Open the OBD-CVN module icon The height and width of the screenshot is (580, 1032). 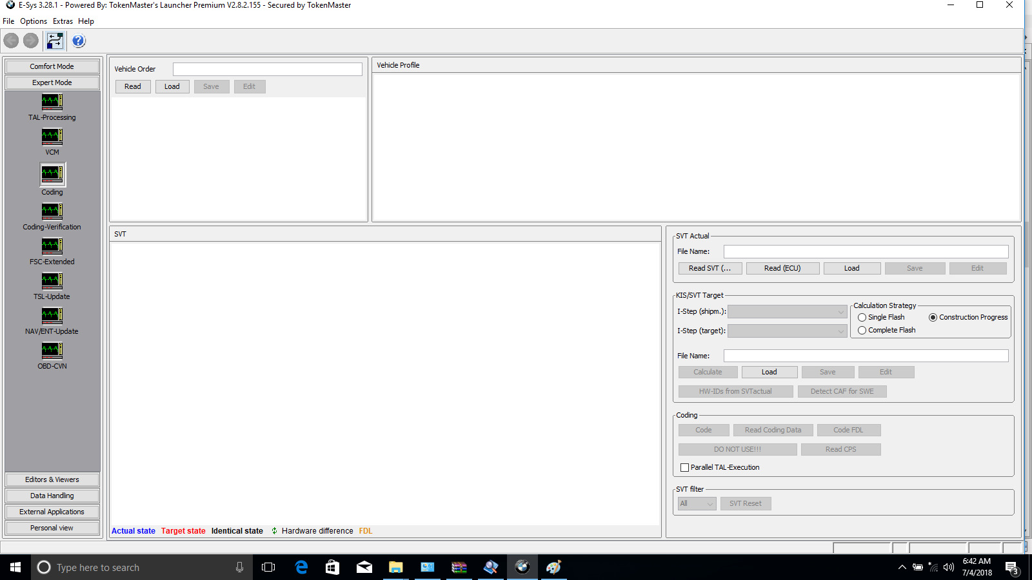click(52, 351)
